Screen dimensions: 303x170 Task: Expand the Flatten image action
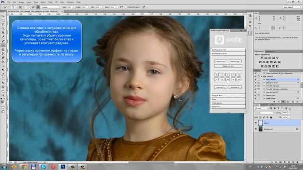(264, 99)
